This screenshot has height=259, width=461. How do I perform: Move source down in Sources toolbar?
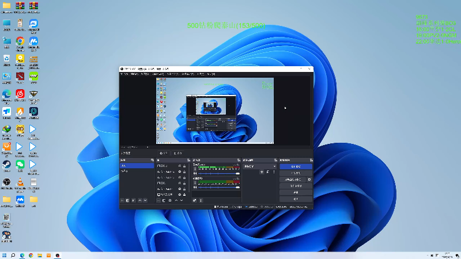click(182, 200)
